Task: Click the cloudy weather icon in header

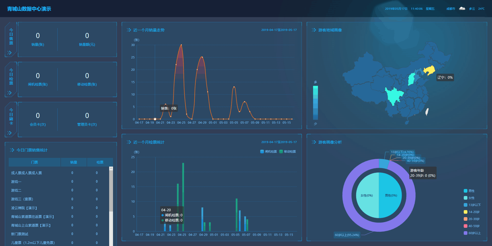Action: [x=462, y=9]
